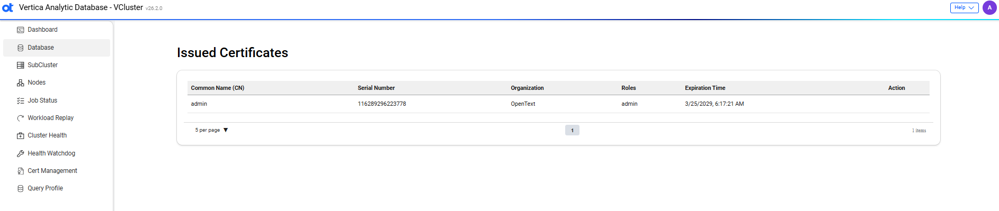Select page 1 in pagination
The width and height of the screenshot is (999, 211).
[x=572, y=130]
